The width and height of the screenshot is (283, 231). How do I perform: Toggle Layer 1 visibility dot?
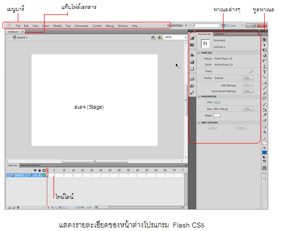click(35, 175)
